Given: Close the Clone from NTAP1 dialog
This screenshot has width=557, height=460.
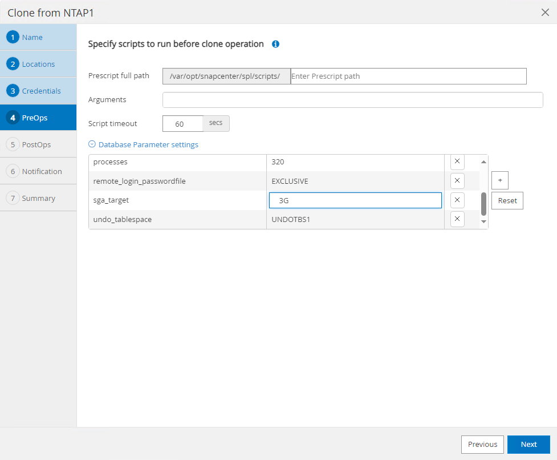Looking at the screenshot, I should coord(545,13).
